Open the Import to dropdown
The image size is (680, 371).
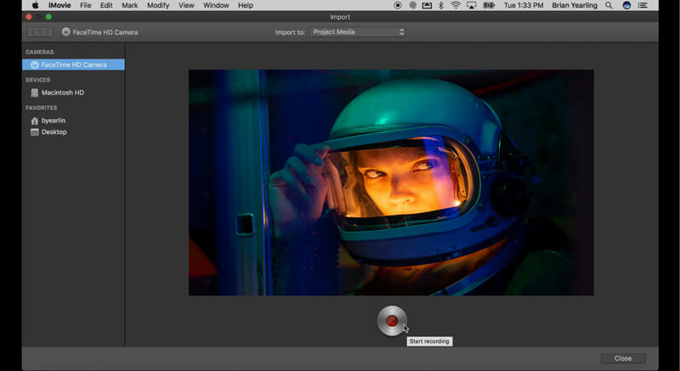coord(357,32)
